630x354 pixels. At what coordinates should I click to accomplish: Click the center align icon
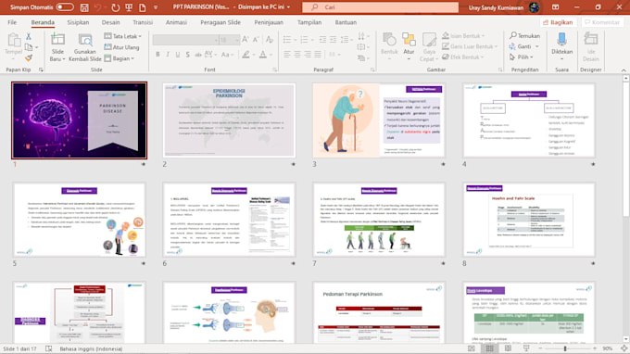pos(297,55)
